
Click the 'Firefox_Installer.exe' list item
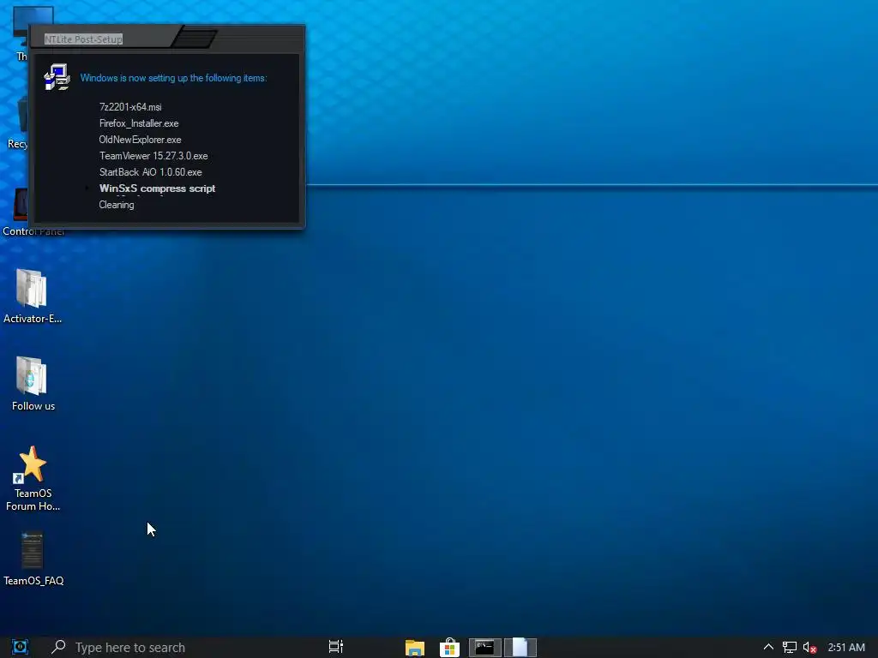click(139, 123)
